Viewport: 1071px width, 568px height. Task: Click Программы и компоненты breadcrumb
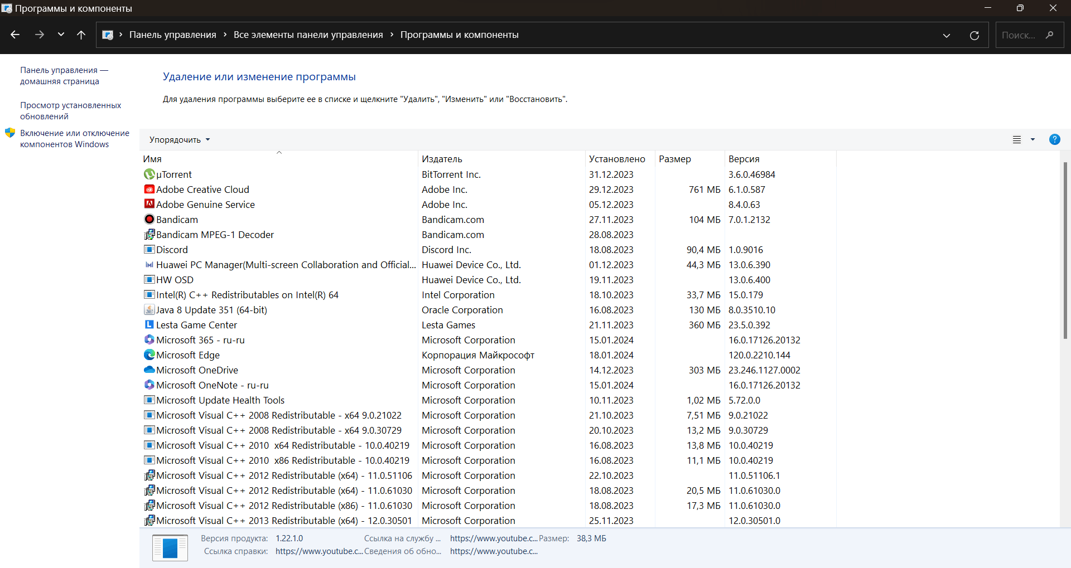460,35
